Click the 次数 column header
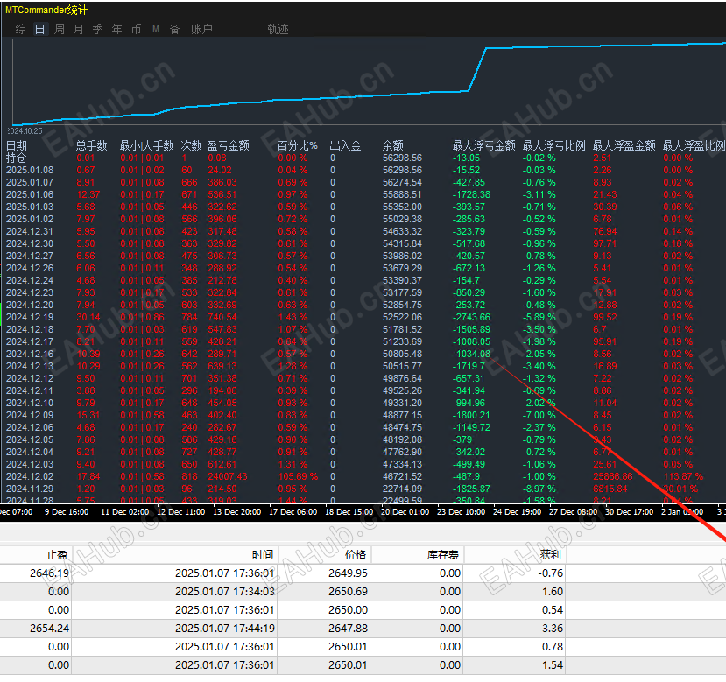Viewport: 726px width, 682px height. tap(191, 146)
